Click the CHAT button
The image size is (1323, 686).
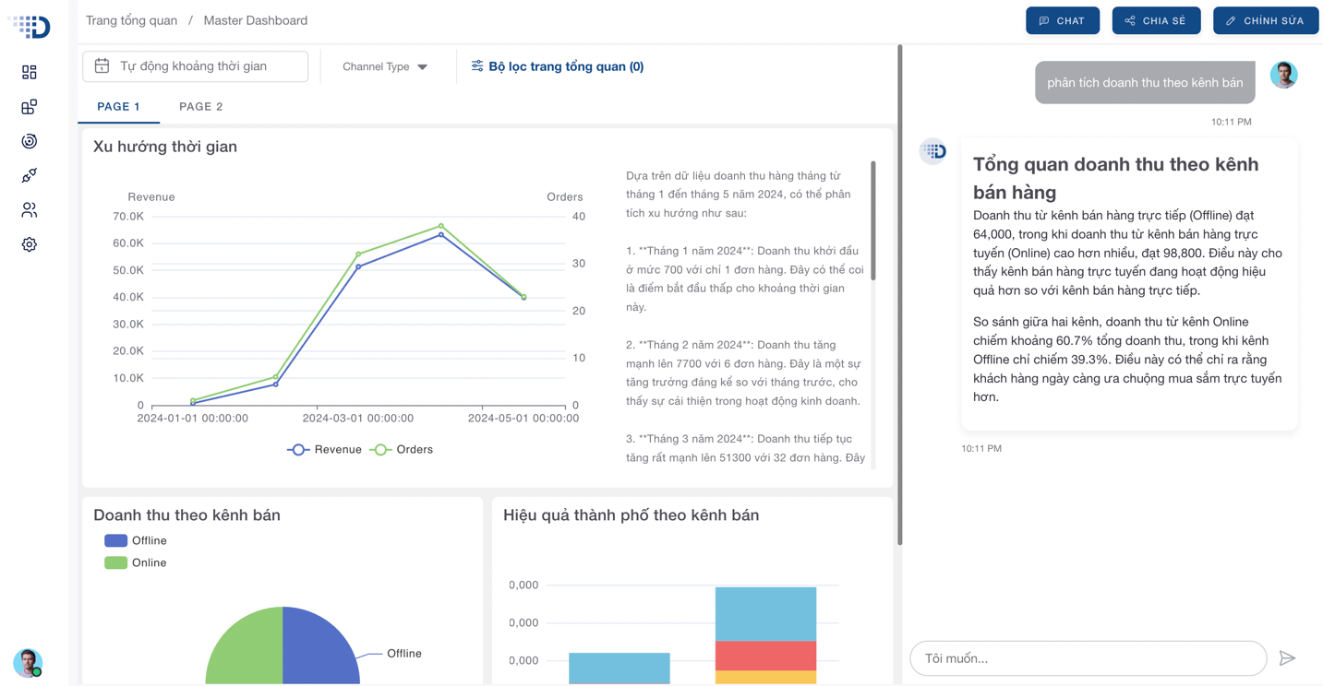point(1063,20)
